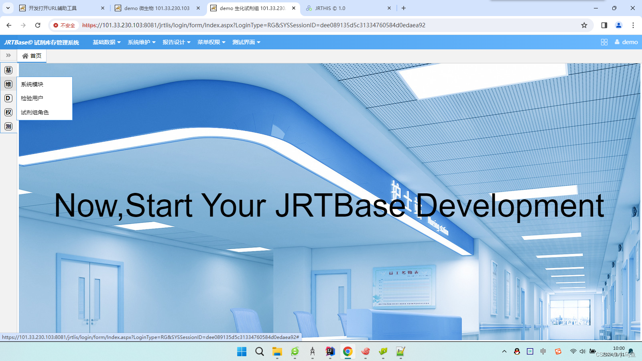Viewport: 642px width, 361px height.
Task: Open Windows taskbar search
Action: tap(260, 352)
